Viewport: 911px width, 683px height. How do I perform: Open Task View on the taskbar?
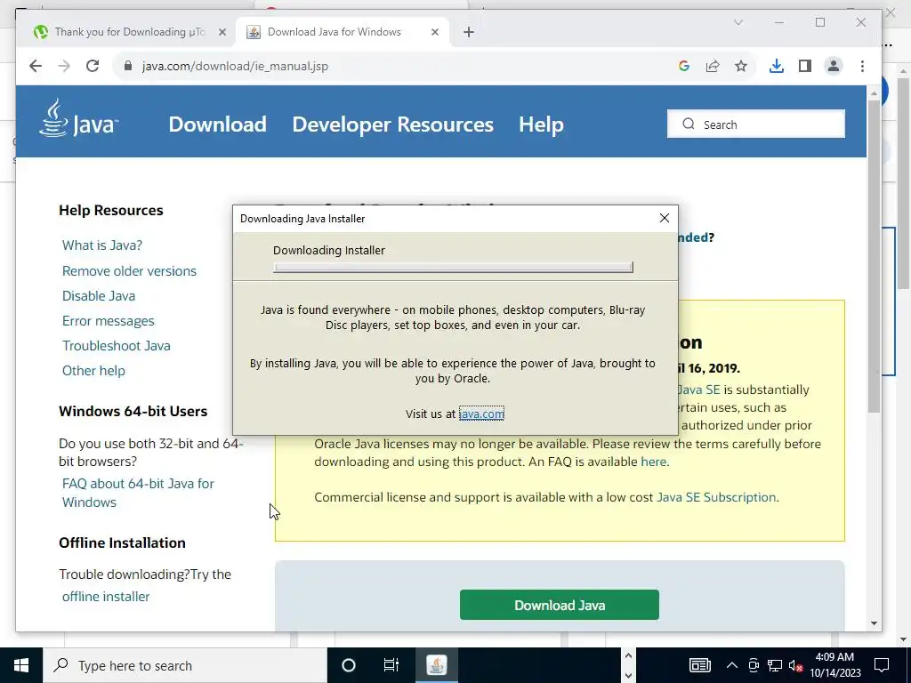pyautogui.click(x=391, y=665)
